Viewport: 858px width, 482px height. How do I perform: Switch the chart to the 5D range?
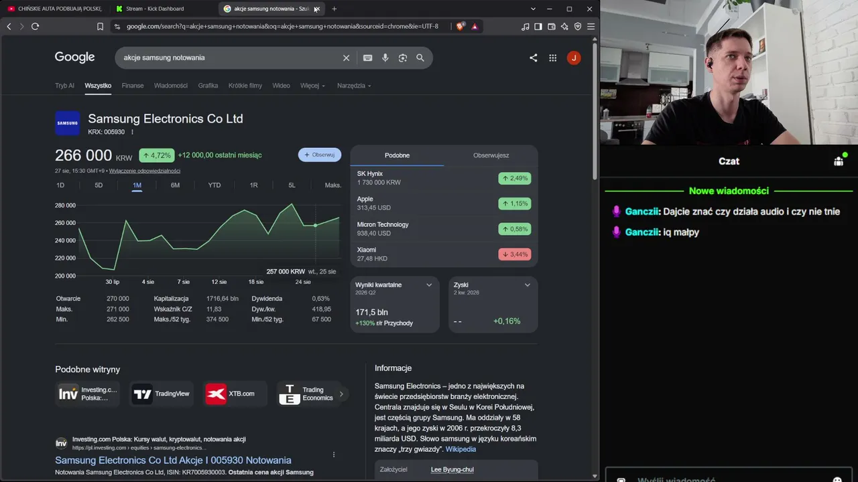coord(99,185)
